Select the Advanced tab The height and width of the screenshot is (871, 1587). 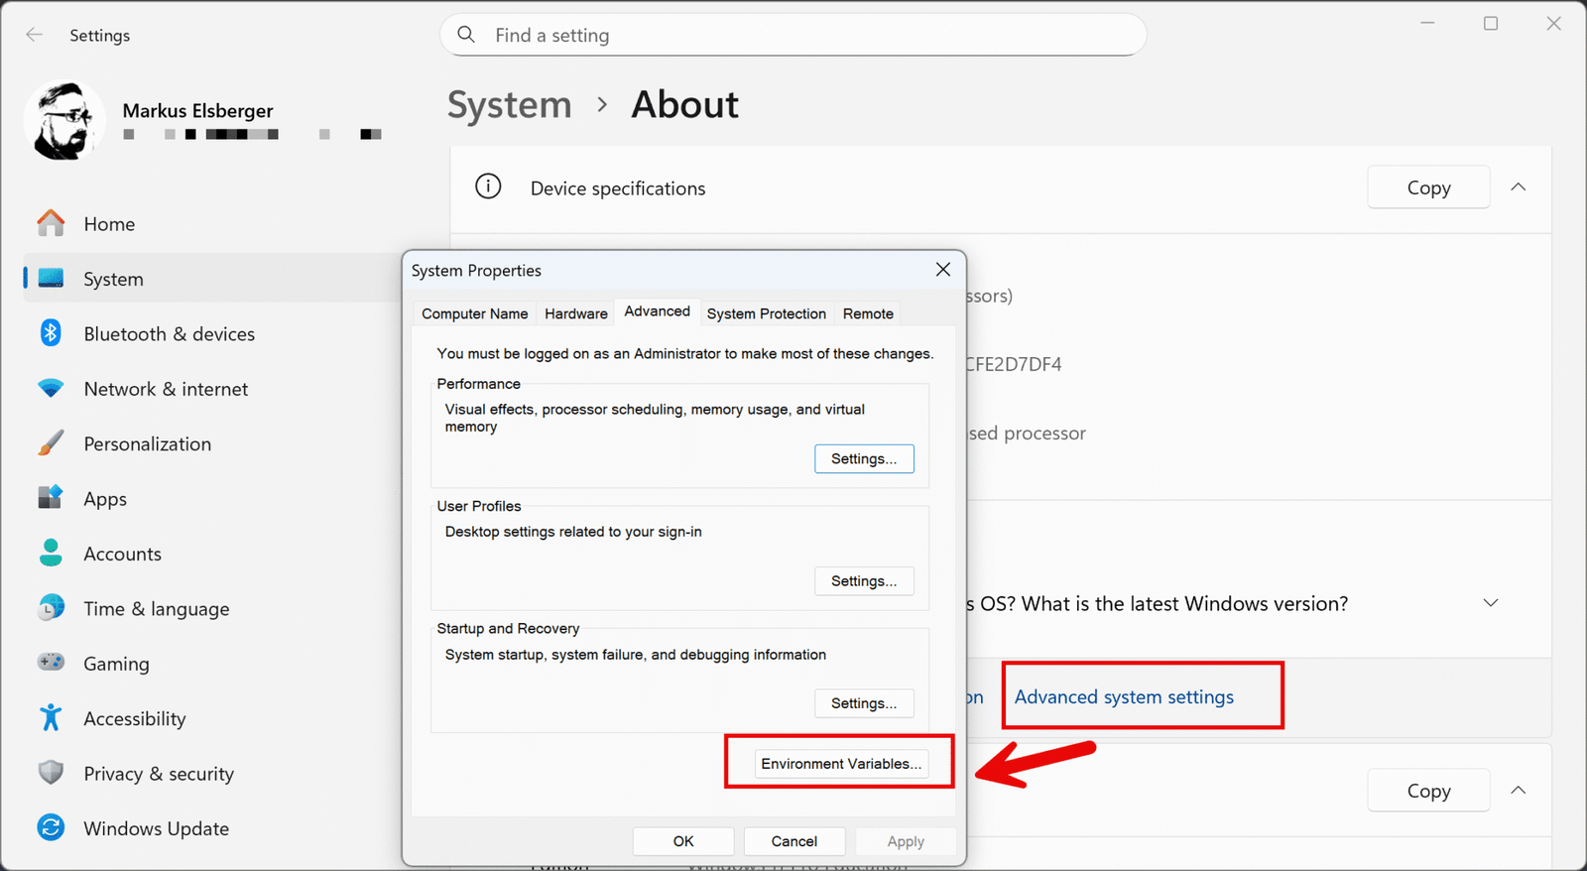click(658, 311)
